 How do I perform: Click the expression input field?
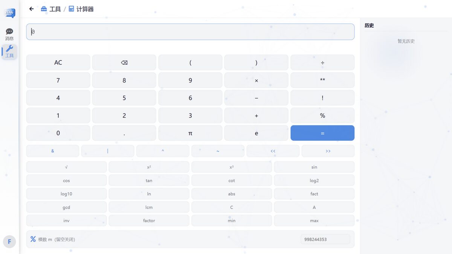[190, 32]
